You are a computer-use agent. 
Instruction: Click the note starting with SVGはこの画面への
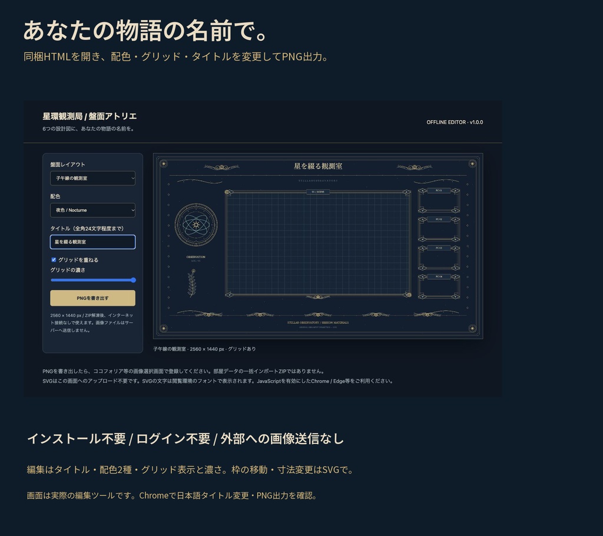click(x=218, y=381)
